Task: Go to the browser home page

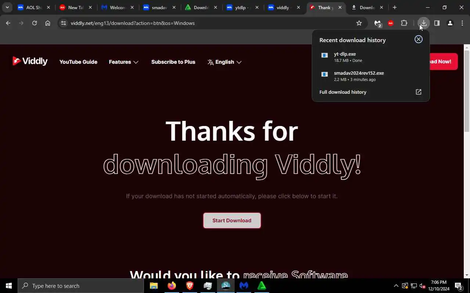Action: pos(48,23)
